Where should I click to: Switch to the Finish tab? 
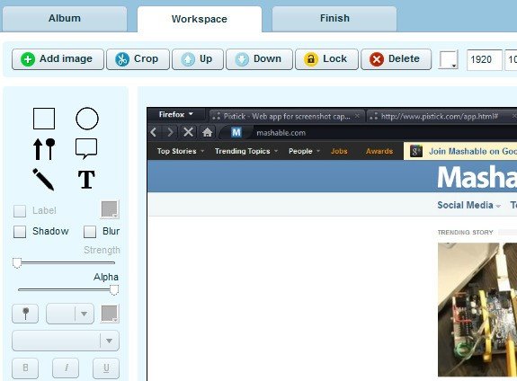click(x=334, y=19)
